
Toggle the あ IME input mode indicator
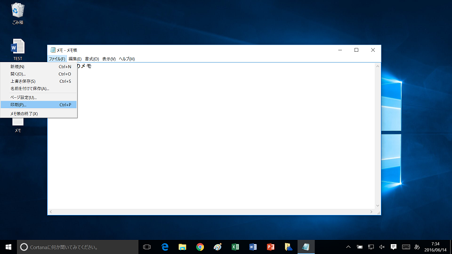click(x=417, y=246)
